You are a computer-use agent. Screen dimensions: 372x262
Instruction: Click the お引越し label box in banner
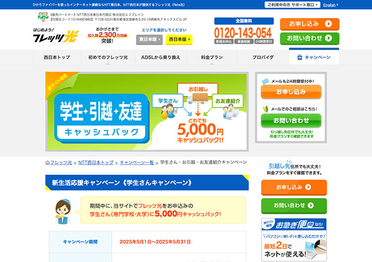[197, 89]
